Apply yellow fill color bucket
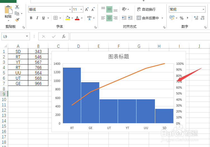This screenshot has width=210, height=147. [68, 18]
